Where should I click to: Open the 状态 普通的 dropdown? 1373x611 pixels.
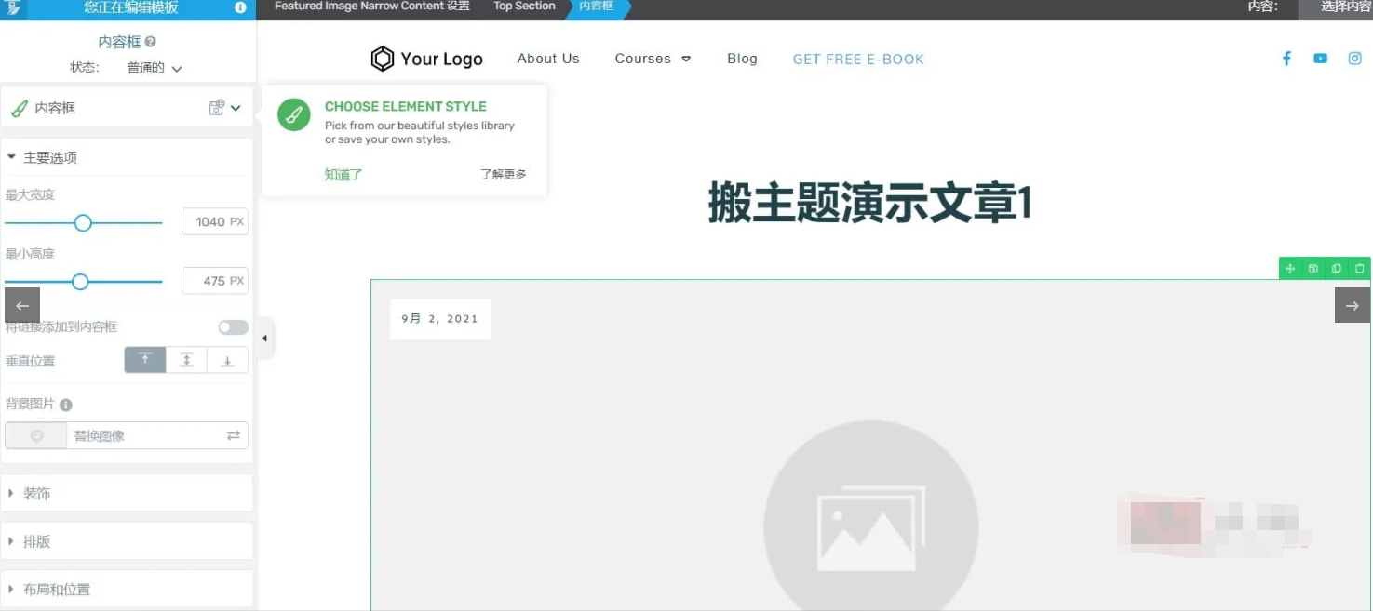click(x=155, y=68)
